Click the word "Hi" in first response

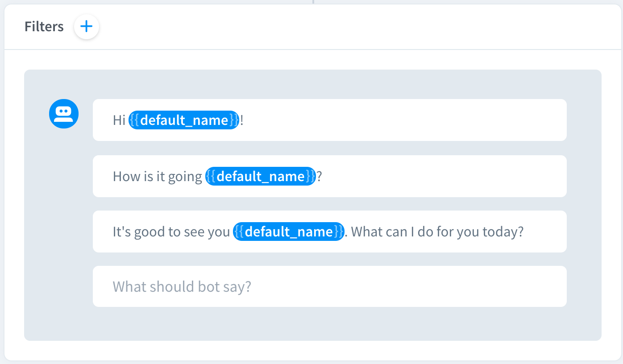[119, 120]
